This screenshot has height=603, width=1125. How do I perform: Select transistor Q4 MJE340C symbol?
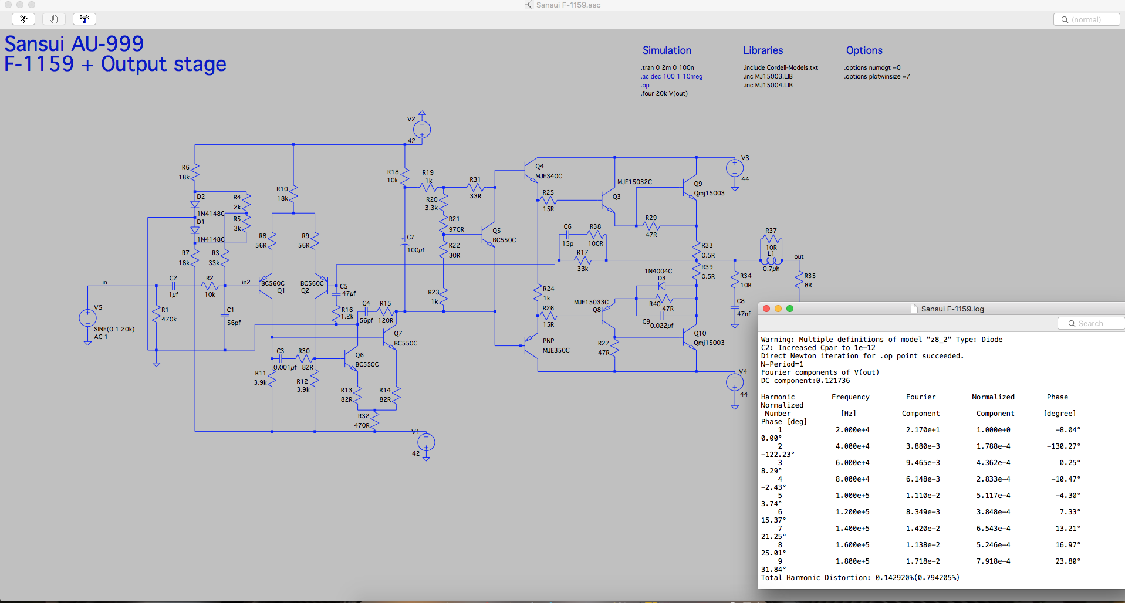[x=530, y=171]
